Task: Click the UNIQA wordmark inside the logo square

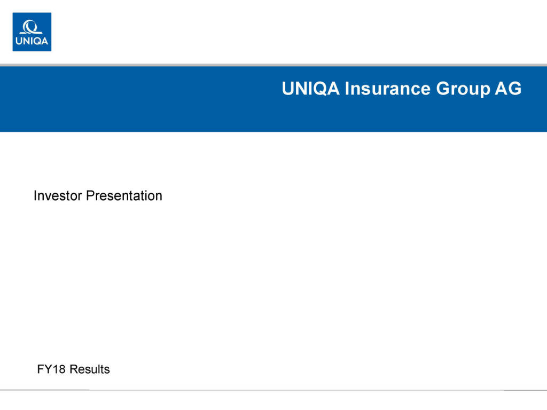Action: coord(32,42)
